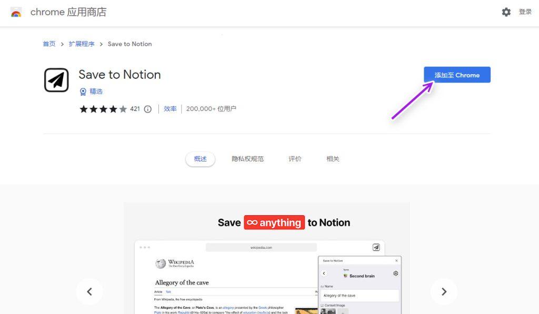Image resolution: width=539 pixels, height=314 pixels.
Task: Expand the 效率 category link
Action: [170, 109]
